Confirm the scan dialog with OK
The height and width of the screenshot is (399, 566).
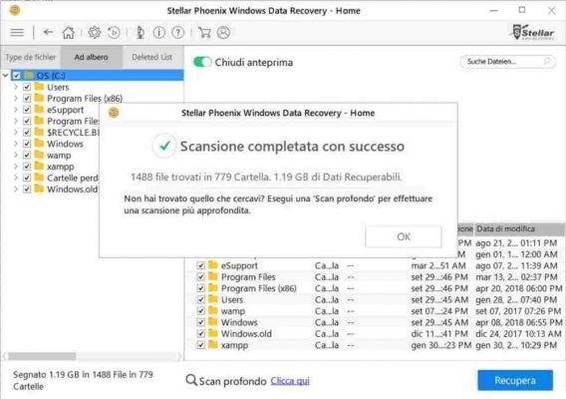pyautogui.click(x=404, y=236)
